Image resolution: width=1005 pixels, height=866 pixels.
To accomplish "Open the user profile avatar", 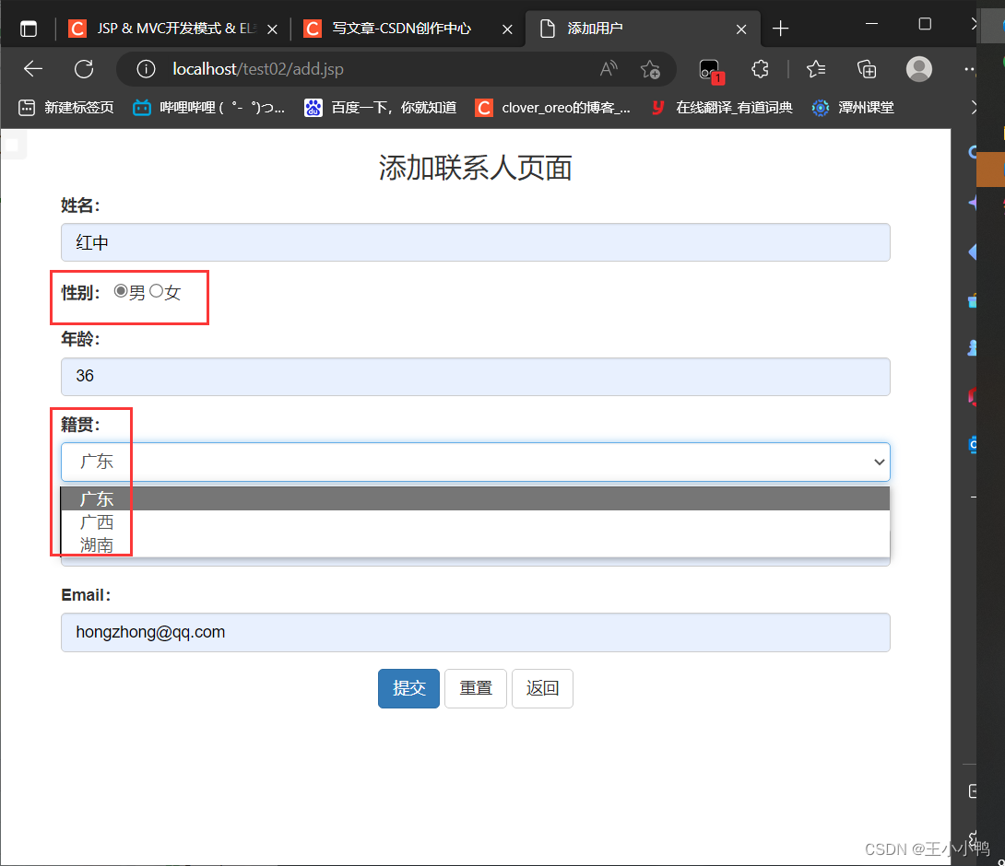I will (x=918, y=68).
